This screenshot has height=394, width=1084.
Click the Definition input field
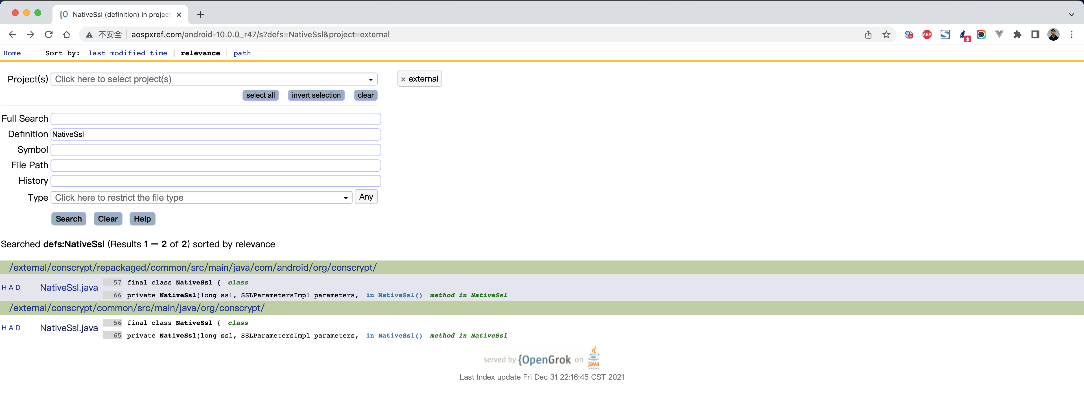[x=217, y=133]
